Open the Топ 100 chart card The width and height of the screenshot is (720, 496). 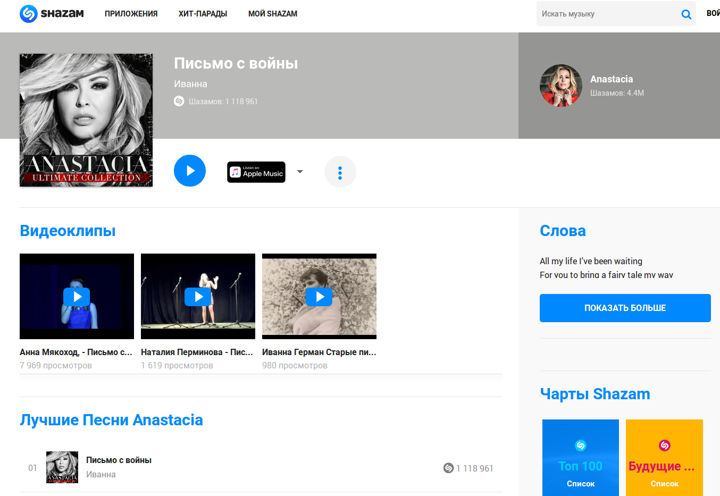pos(581,458)
